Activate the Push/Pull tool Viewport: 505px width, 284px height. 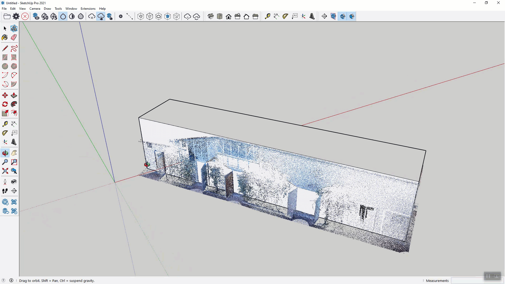[x=14, y=95]
